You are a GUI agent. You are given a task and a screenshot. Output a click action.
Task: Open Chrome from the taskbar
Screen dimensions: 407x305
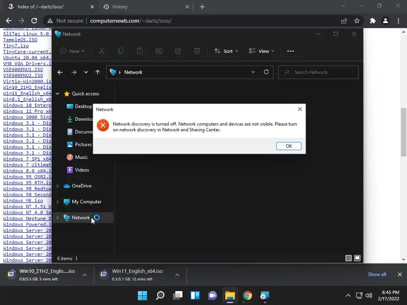pos(248,295)
